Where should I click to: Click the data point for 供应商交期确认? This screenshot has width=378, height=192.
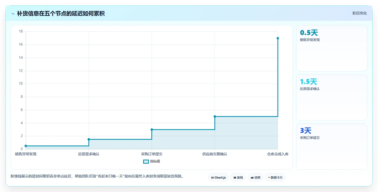click(215, 117)
